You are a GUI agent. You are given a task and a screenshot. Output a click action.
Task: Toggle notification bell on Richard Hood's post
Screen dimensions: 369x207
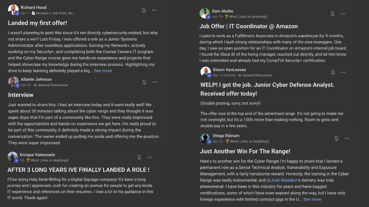[x=144, y=10]
